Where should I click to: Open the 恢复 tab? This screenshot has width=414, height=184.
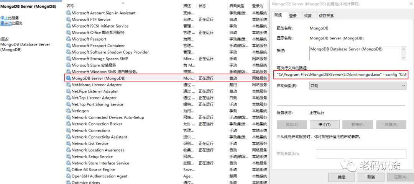308,16
